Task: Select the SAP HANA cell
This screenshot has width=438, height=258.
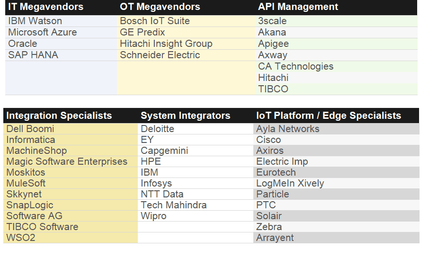Action: [x=33, y=55]
